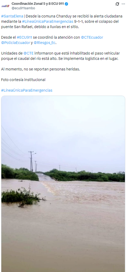Click the 'no se reportan personas heridas' line
The width and height of the screenshot is (126, 272).
41,69
